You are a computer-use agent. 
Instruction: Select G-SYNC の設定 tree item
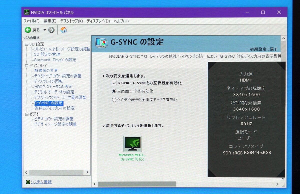pos(48,103)
